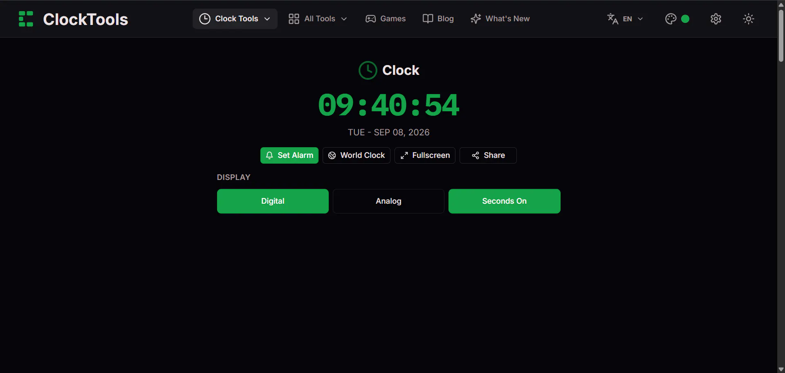Click the Games controller icon
Image resolution: width=785 pixels, height=373 pixels.
point(370,19)
